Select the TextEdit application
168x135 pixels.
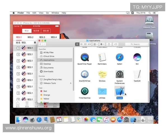(x=137, y=74)
